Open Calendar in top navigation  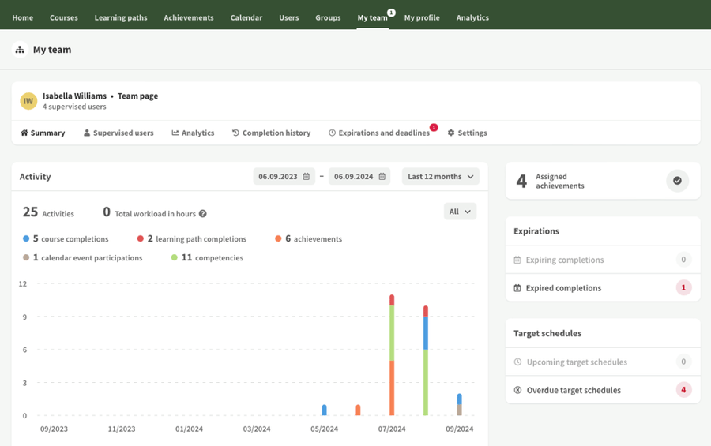pyautogui.click(x=246, y=17)
